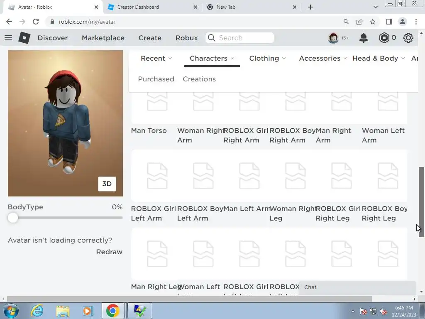Go back with the browser back arrow
The width and height of the screenshot is (425, 319).
click(9, 22)
